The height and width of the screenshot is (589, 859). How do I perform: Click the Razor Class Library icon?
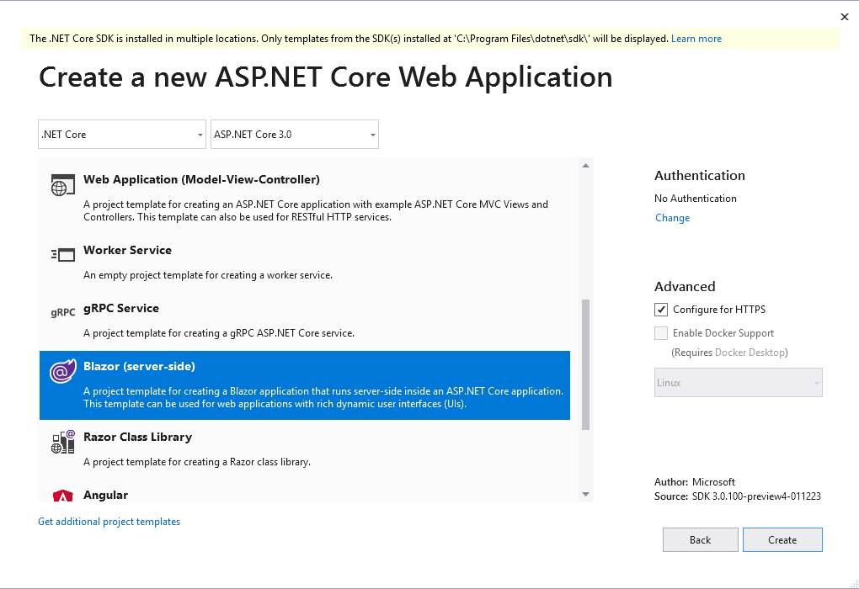62,442
